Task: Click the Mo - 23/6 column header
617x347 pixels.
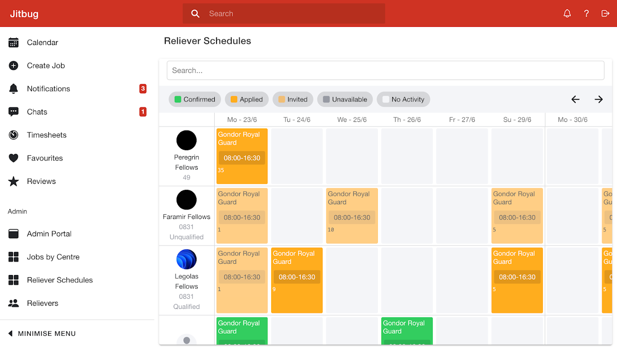Action: click(242, 120)
